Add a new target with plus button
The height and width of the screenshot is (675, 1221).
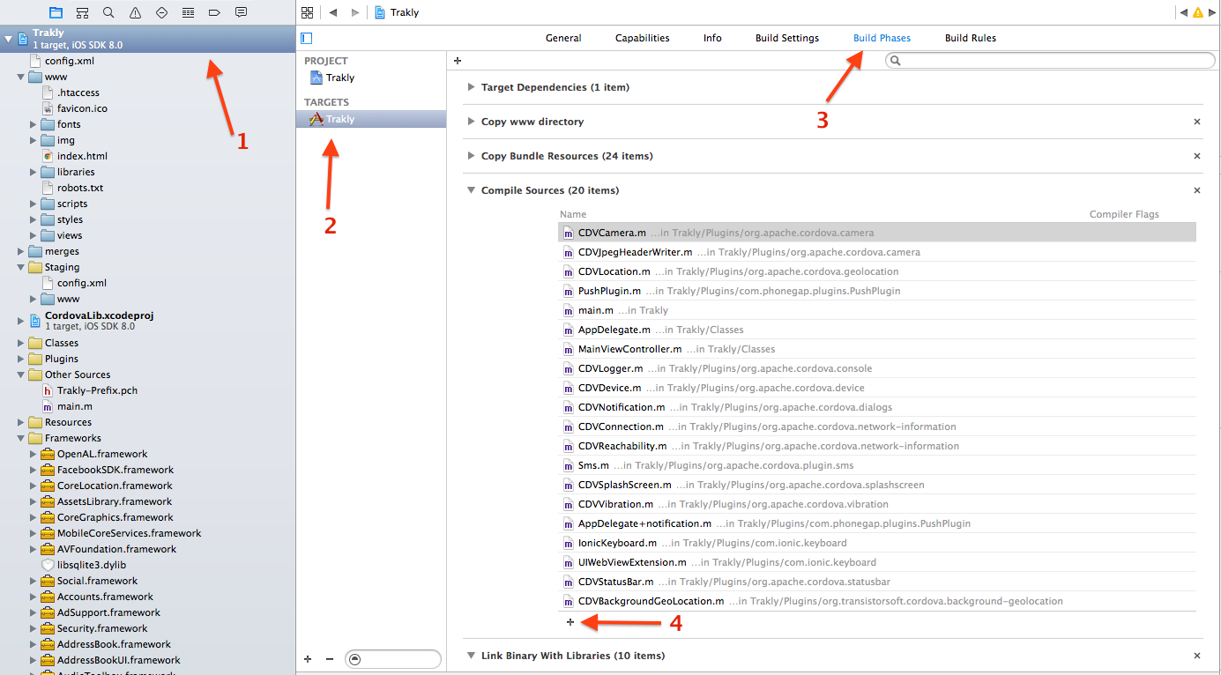[308, 658]
